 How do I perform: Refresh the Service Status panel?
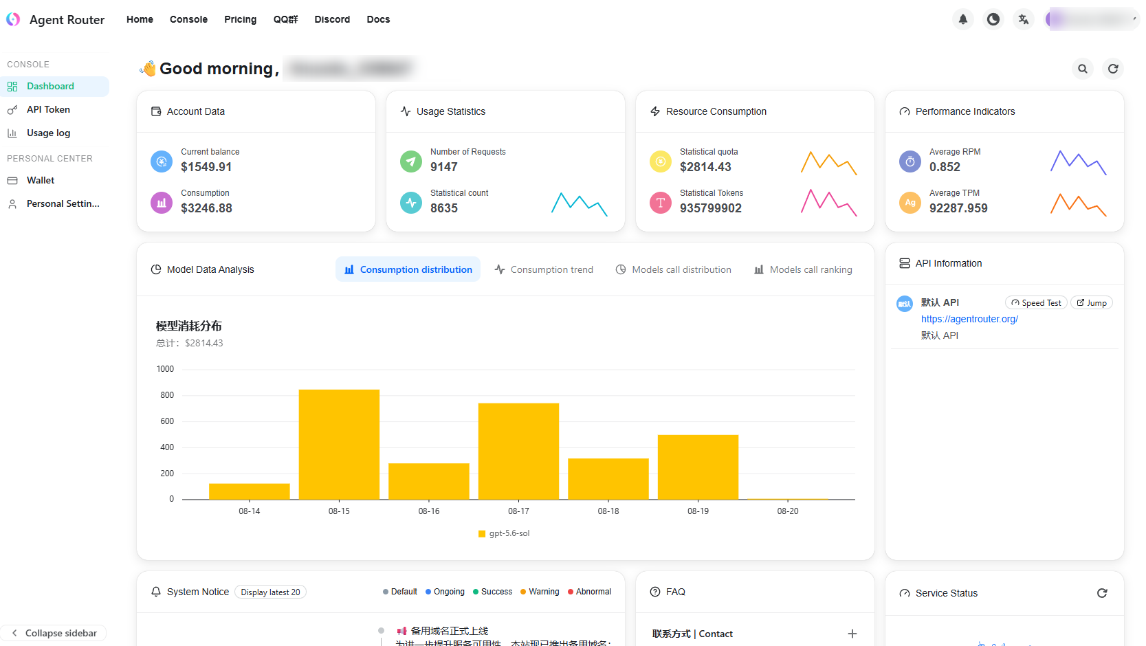[x=1102, y=593]
